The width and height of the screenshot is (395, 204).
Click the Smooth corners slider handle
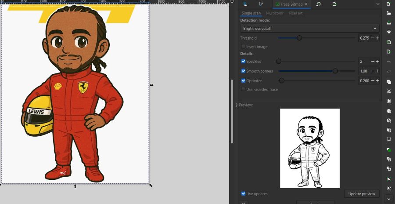pos(335,71)
